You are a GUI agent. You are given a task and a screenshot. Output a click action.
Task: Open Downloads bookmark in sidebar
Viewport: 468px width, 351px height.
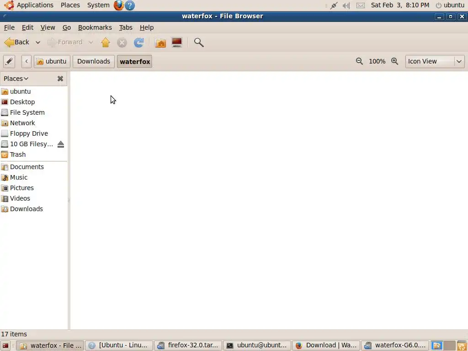[x=34, y=209]
